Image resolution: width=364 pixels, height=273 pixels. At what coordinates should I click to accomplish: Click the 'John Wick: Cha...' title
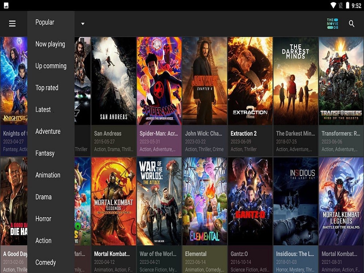(203, 134)
